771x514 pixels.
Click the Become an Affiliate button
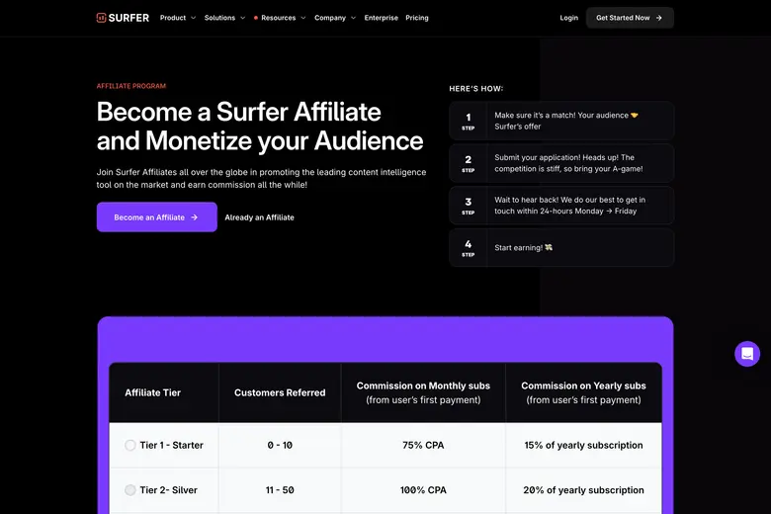[x=157, y=216]
